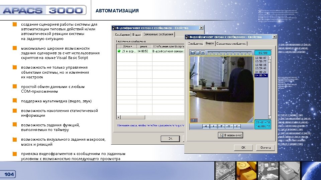The width and height of the screenshot is (321, 180).
Task: Click the 95/99 frame counter display
Action: tap(263, 53)
